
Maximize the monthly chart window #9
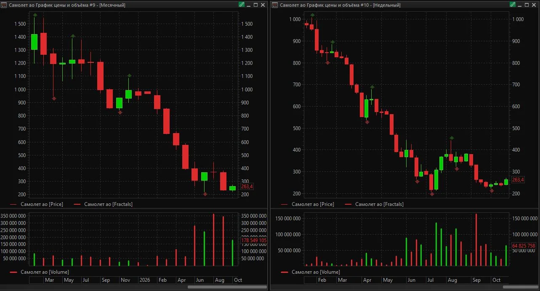coord(255,5)
